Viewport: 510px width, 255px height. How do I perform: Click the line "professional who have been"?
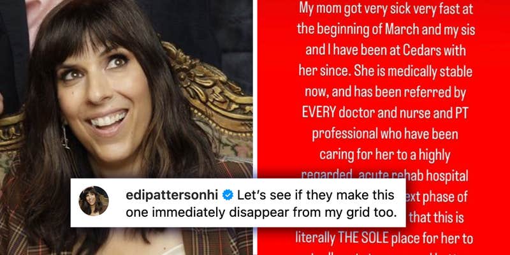click(x=385, y=134)
